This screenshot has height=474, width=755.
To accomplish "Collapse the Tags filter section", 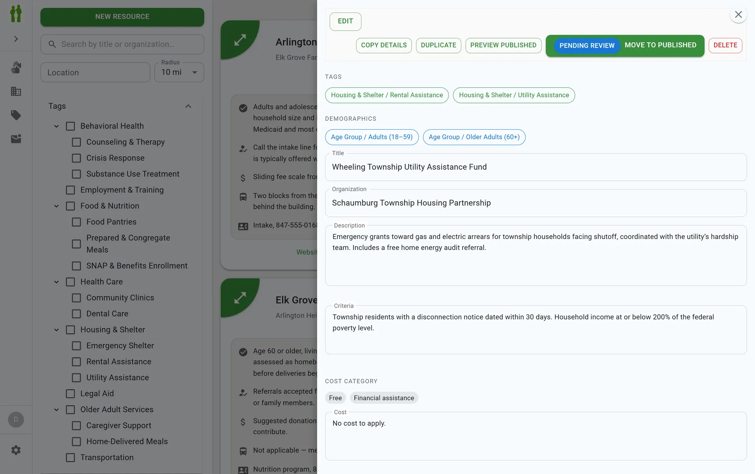I will pyautogui.click(x=188, y=106).
